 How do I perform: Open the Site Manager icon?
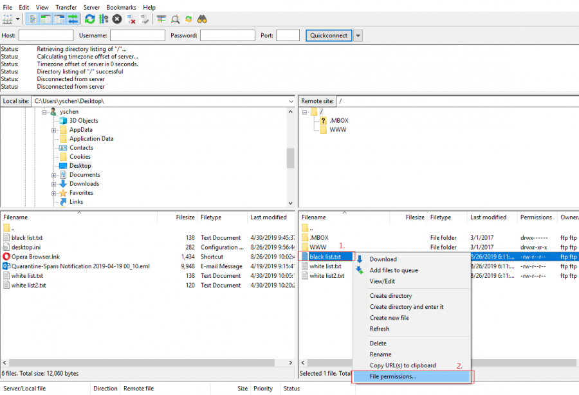click(x=8, y=19)
